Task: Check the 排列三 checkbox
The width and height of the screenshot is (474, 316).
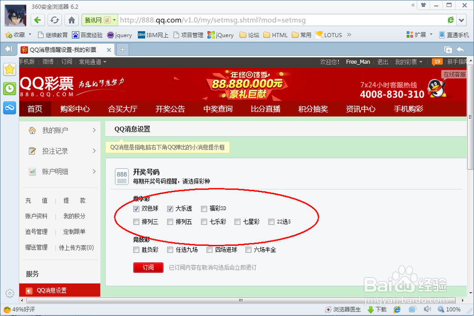Action: tap(137, 222)
